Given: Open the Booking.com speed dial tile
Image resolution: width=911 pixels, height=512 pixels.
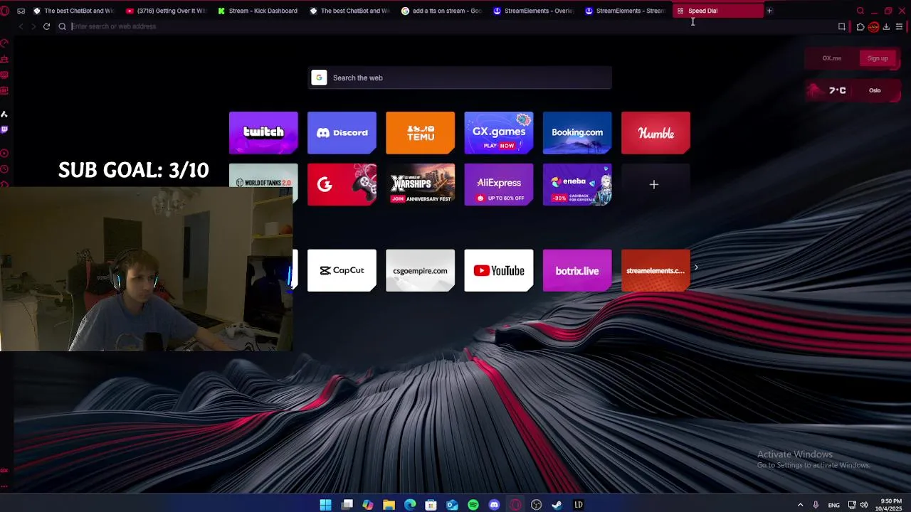Looking at the screenshot, I should point(577,132).
